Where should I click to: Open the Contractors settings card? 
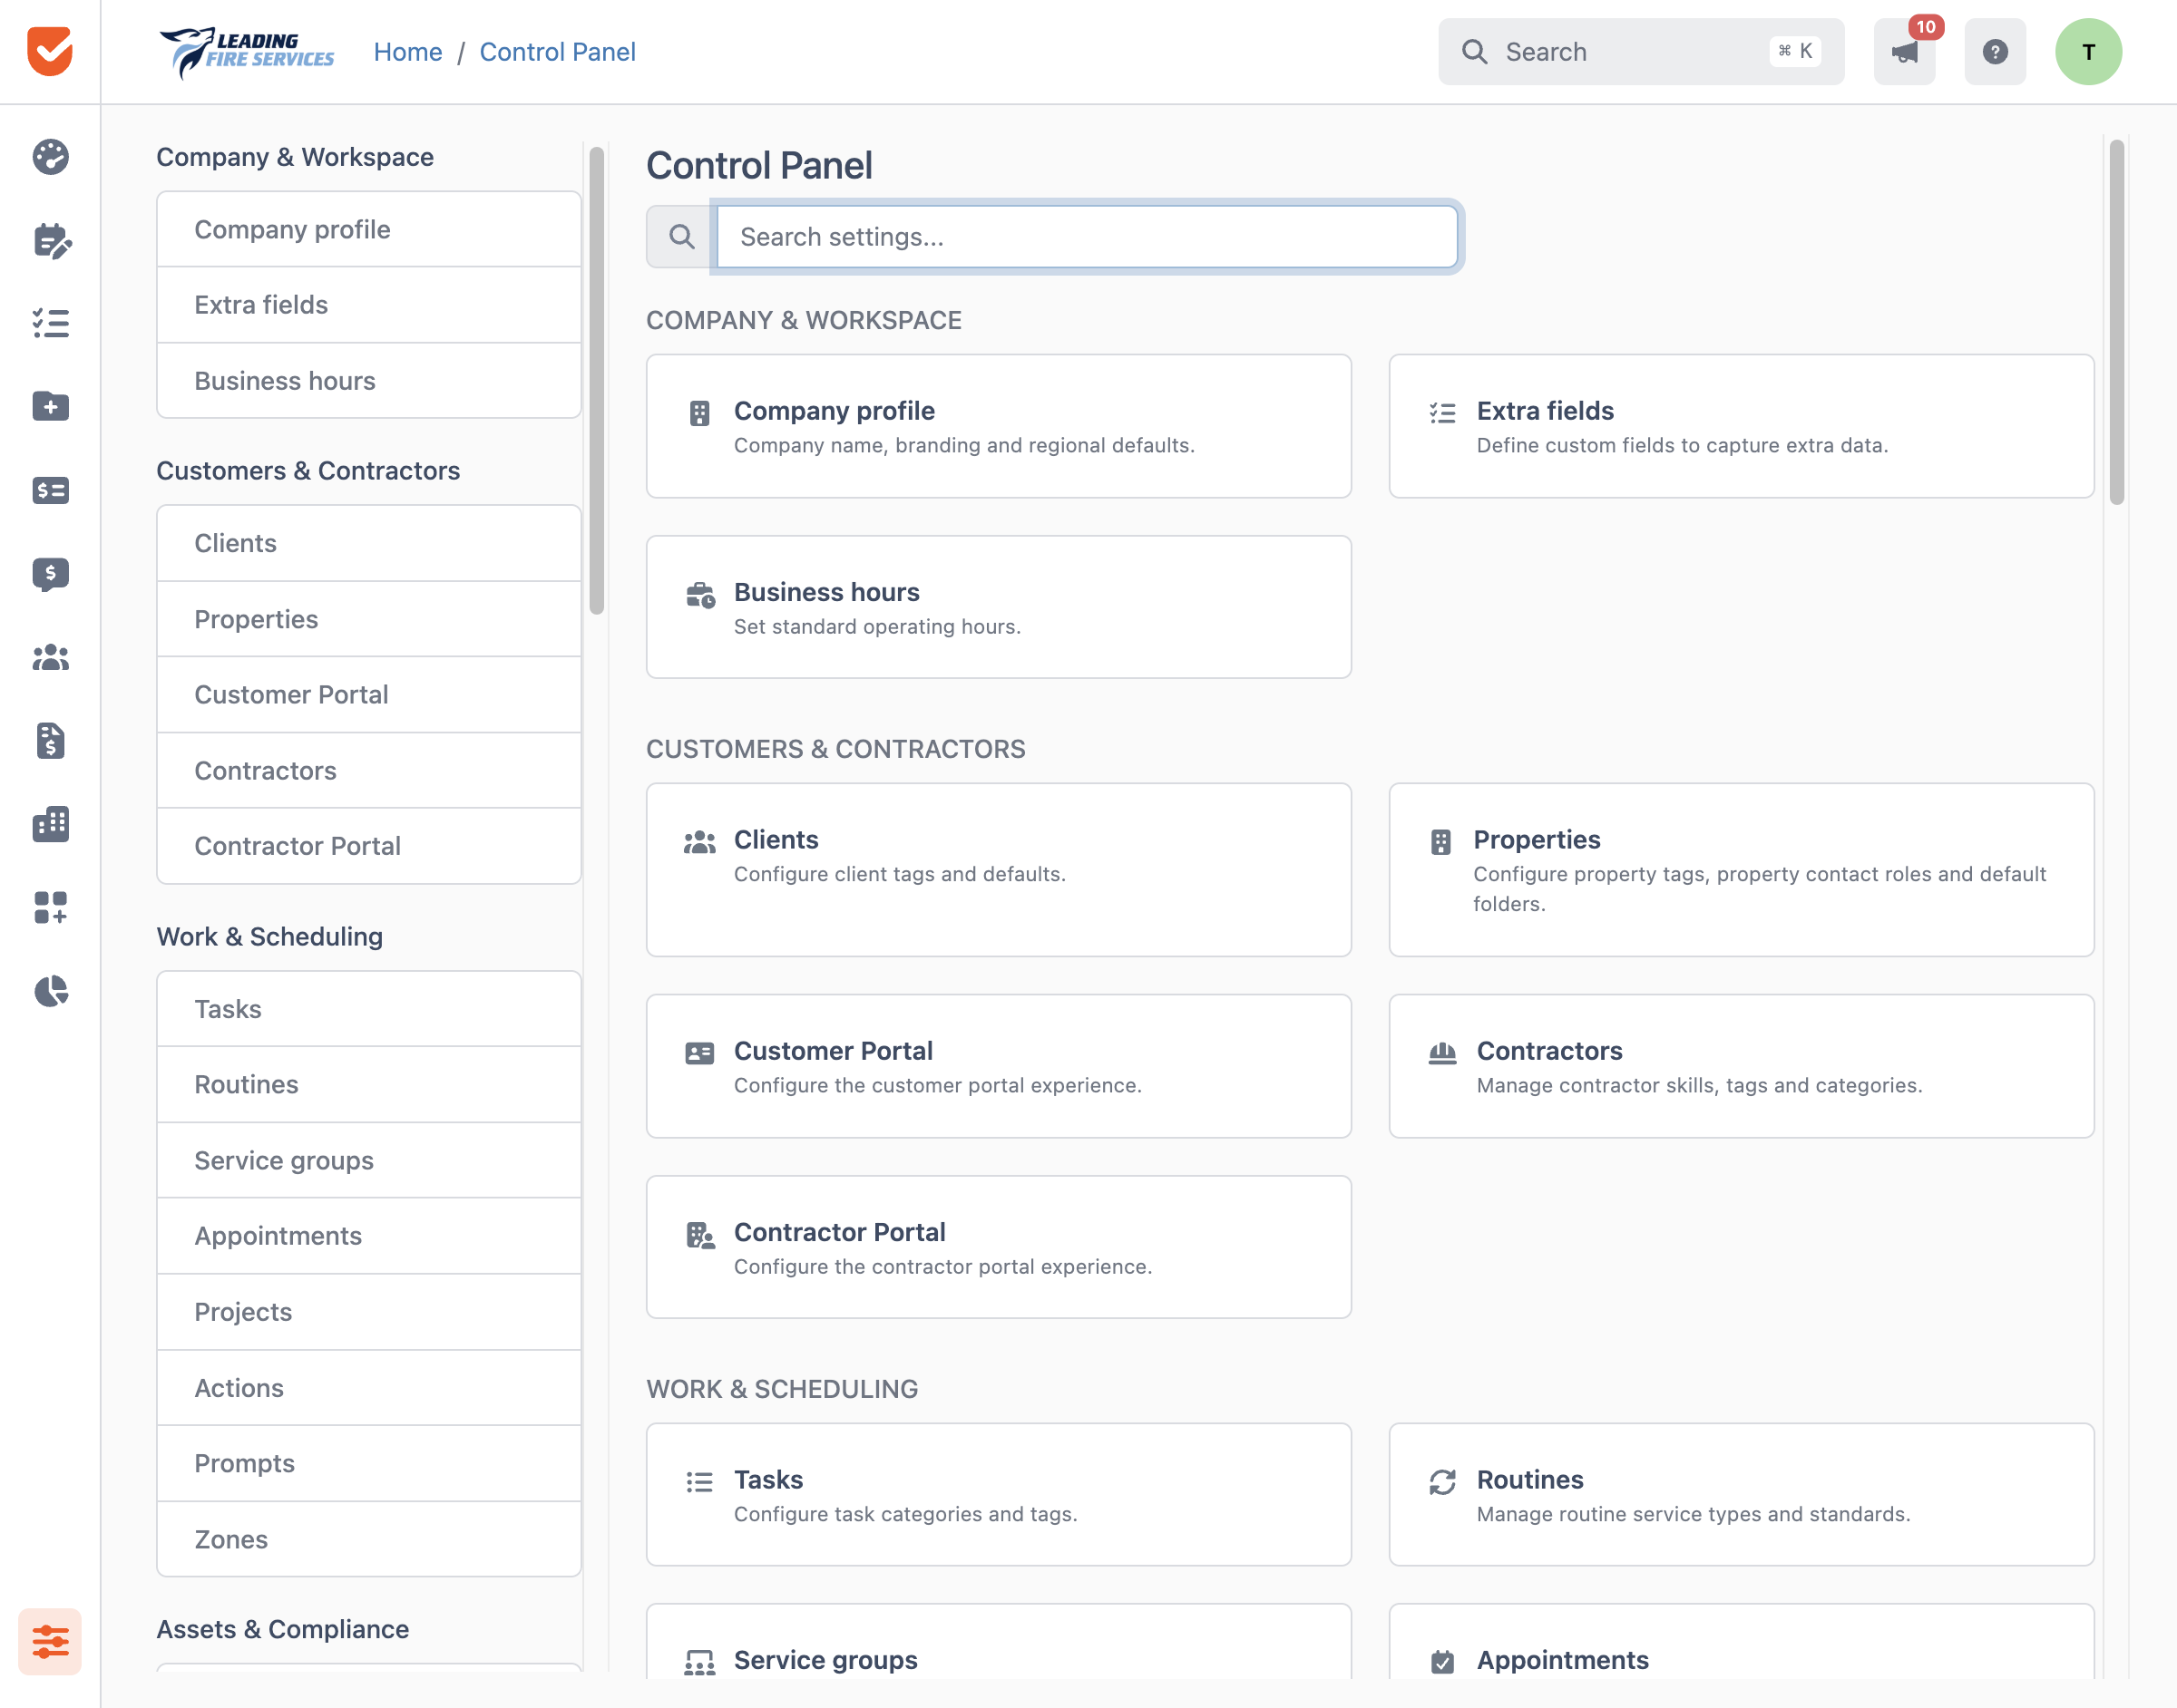point(1741,1066)
